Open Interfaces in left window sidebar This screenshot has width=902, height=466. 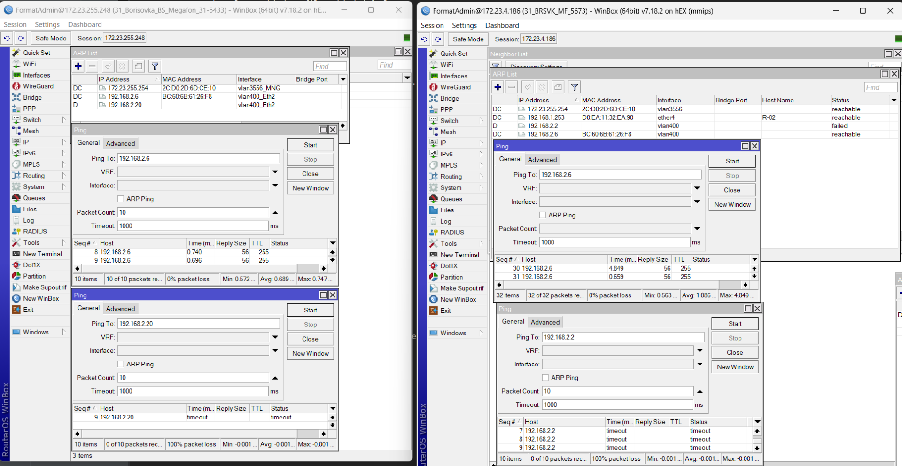point(37,75)
